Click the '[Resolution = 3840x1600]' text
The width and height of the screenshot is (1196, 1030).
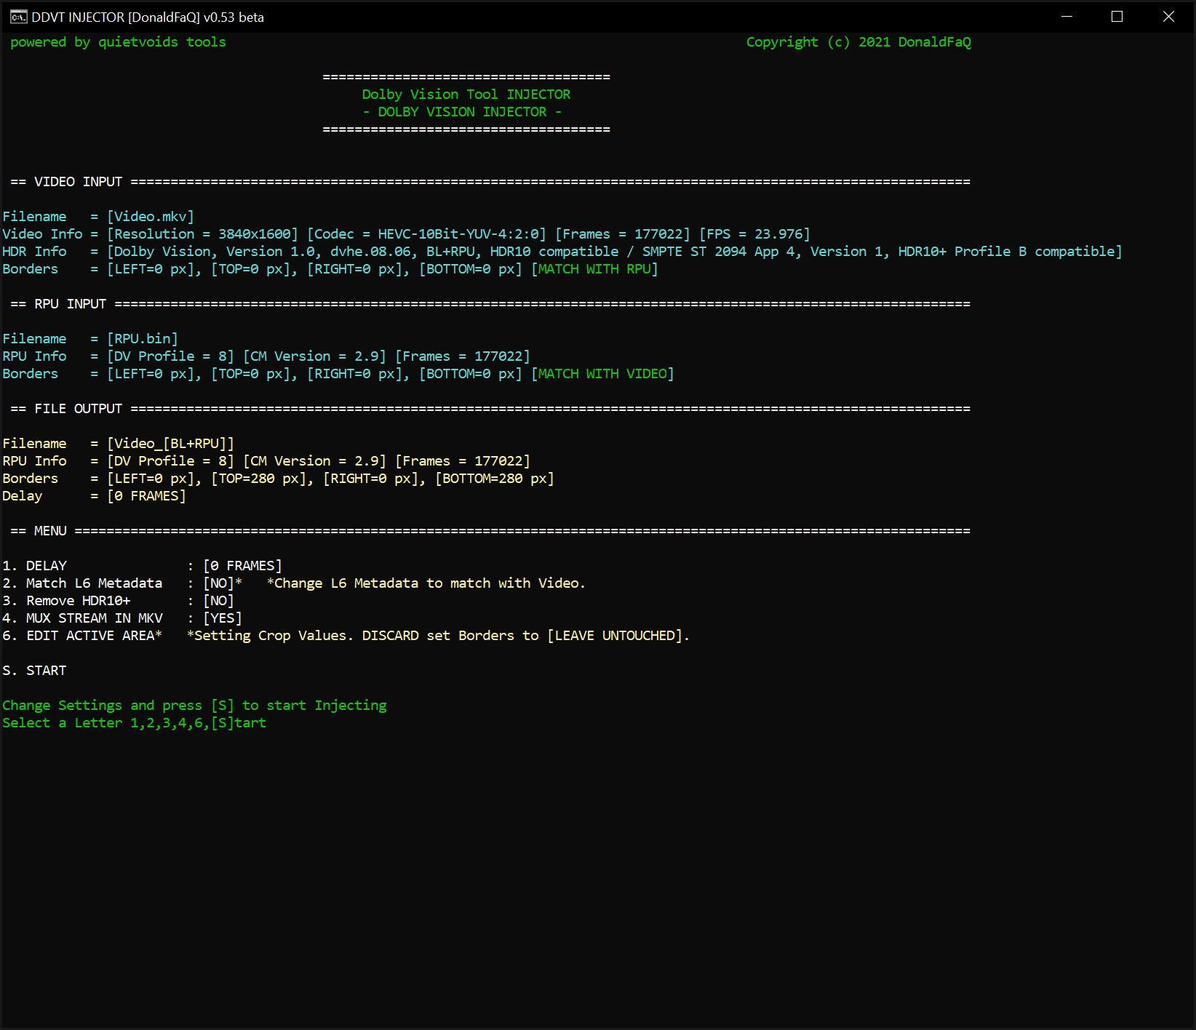click(202, 234)
